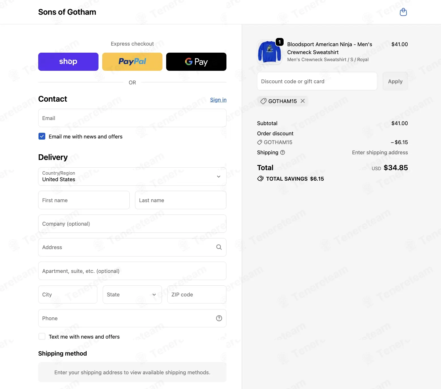Check Text me with news and offers

click(x=42, y=336)
